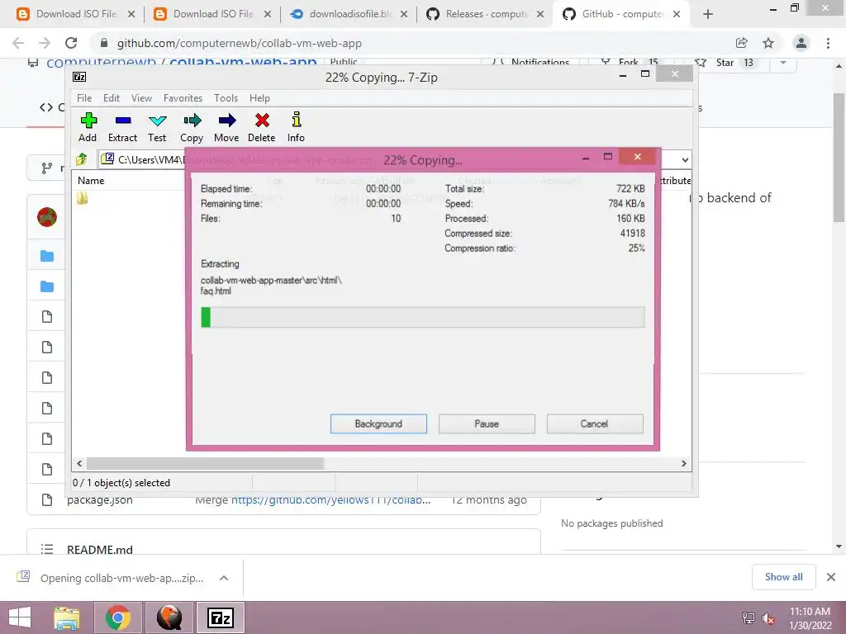
Task: Open the package.json file on GitHub
Action: pyautogui.click(x=100, y=499)
